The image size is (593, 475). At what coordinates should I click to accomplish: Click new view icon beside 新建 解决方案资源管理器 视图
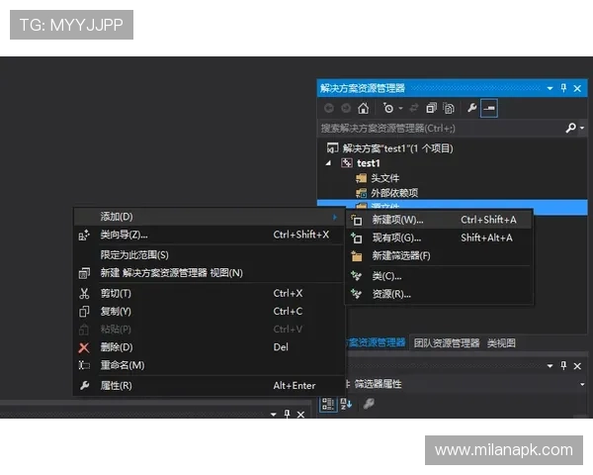(x=84, y=273)
